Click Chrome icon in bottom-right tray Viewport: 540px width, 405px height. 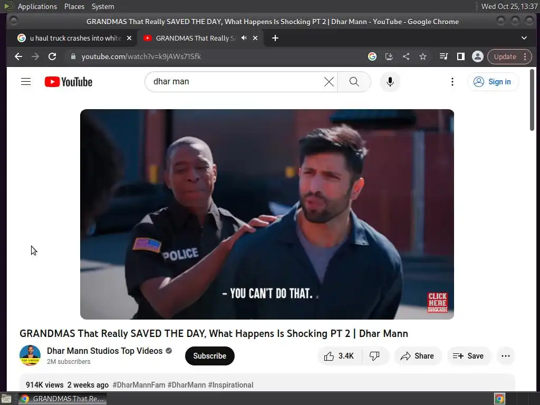click(x=499, y=399)
